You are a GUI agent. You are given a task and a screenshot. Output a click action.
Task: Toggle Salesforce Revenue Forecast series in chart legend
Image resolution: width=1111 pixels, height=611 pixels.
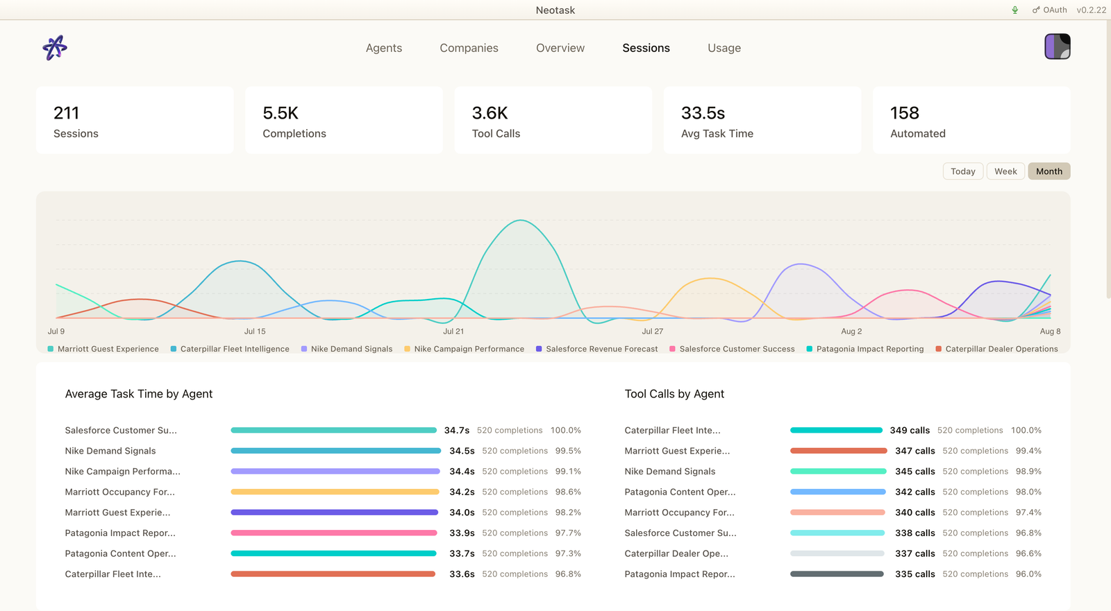pyautogui.click(x=596, y=349)
